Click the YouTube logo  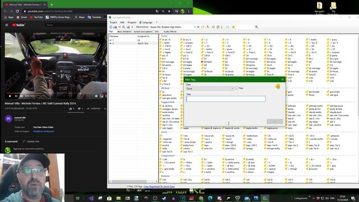click(x=19, y=25)
